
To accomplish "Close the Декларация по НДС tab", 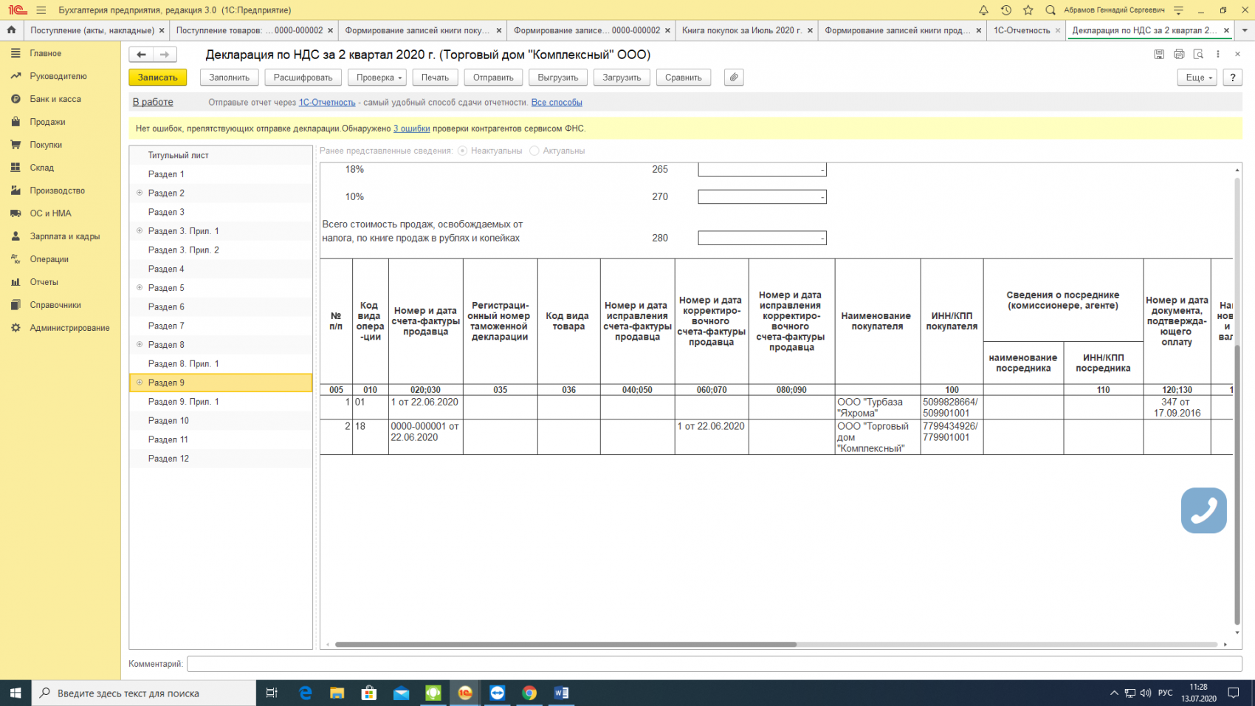I will [x=1226, y=30].
